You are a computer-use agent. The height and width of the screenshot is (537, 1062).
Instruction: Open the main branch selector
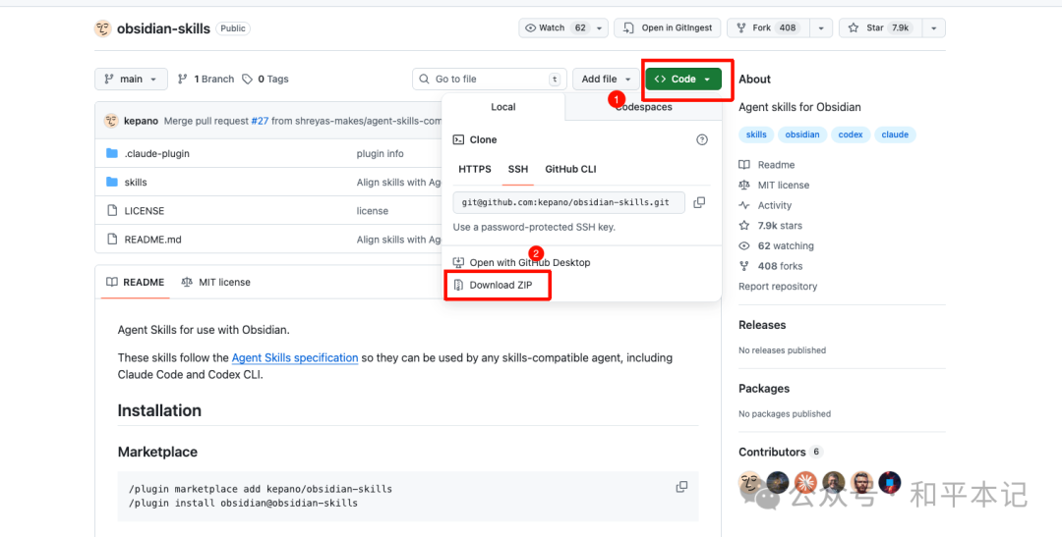131,80
